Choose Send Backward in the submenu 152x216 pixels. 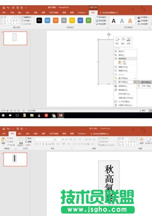click(x=145, y=86)
